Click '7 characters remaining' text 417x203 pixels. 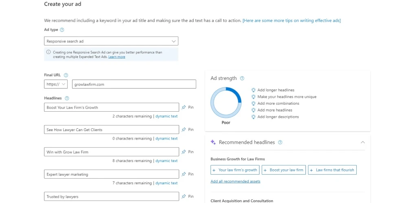click(x=132, y=183)
